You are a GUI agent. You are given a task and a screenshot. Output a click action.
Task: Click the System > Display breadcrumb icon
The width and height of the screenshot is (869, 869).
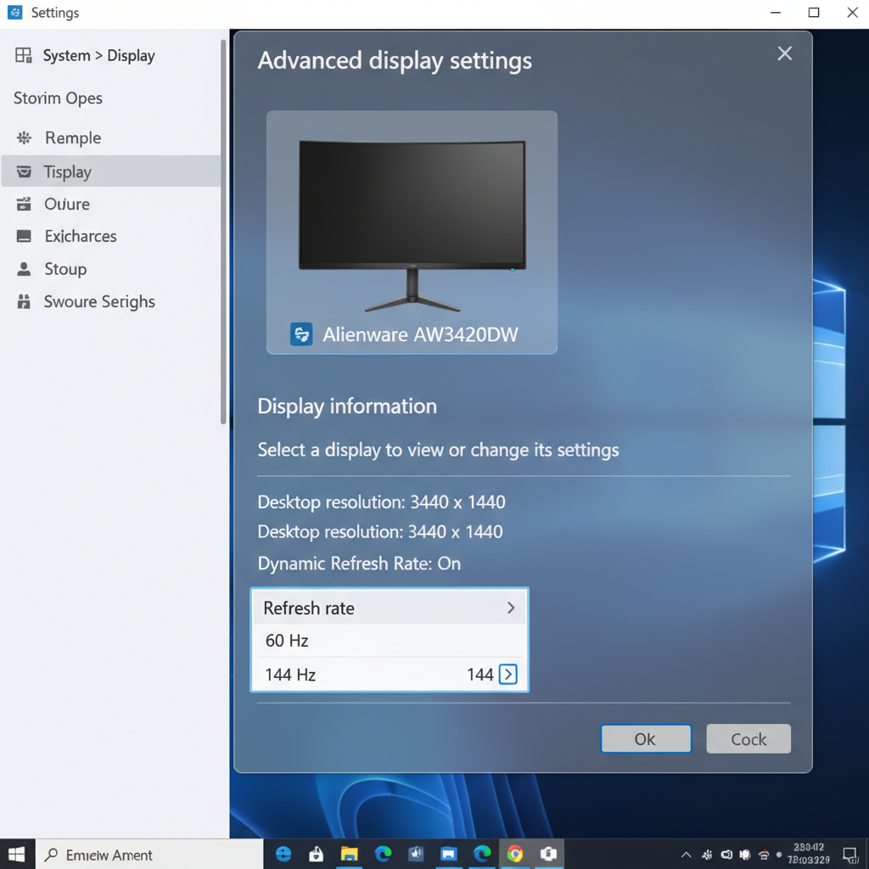(x=23, y=55)
